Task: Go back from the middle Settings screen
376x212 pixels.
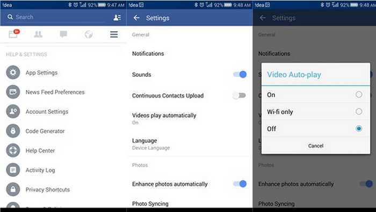Action: pyautogui.click(x=136, y=18)
